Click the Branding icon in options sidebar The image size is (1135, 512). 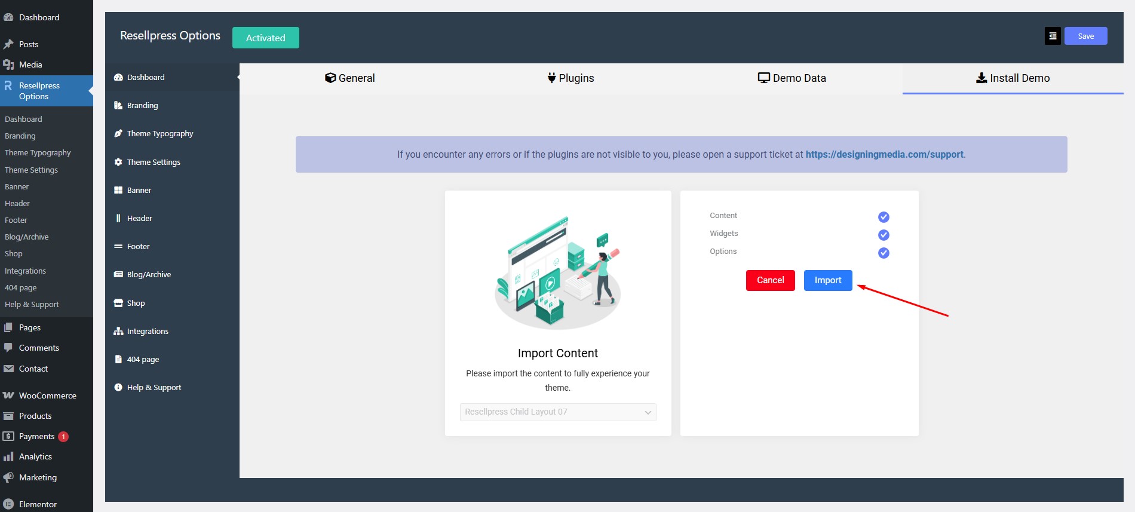[118, 106]
